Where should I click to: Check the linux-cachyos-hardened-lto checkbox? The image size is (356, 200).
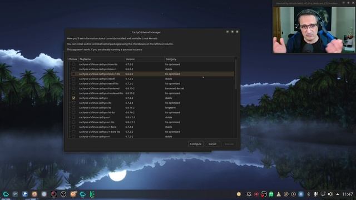(x=73, y=93)
